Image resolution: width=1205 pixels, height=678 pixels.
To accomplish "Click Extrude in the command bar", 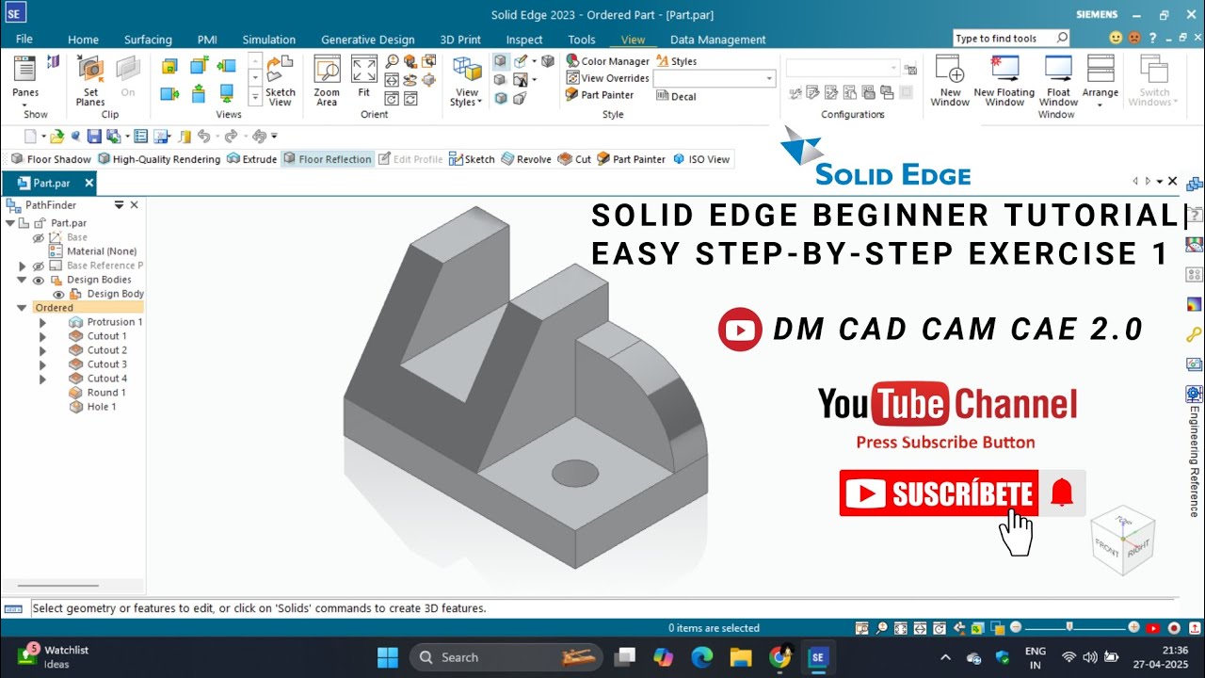I will pyautogui.click(x=252, y=159).
